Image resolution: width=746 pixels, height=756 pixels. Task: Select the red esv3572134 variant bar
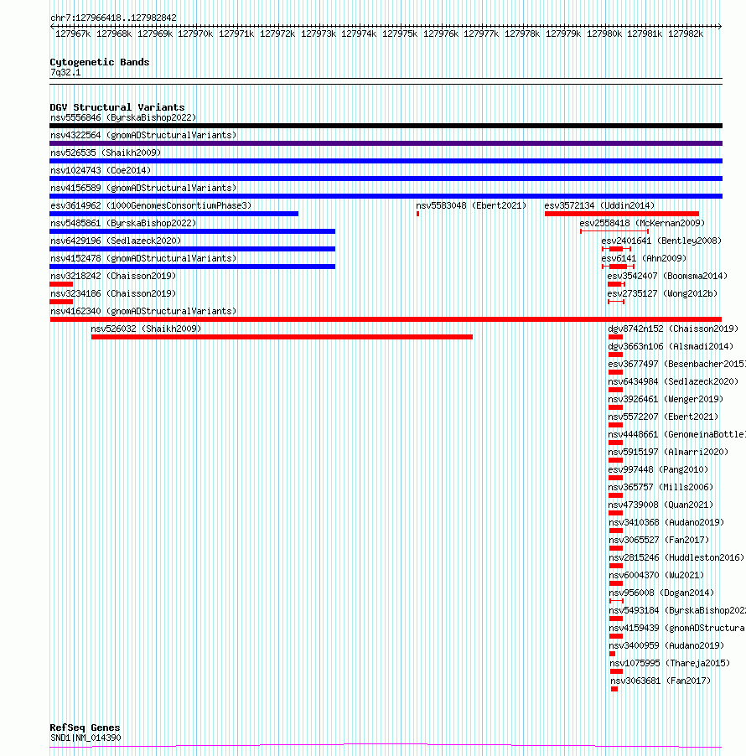622,214
